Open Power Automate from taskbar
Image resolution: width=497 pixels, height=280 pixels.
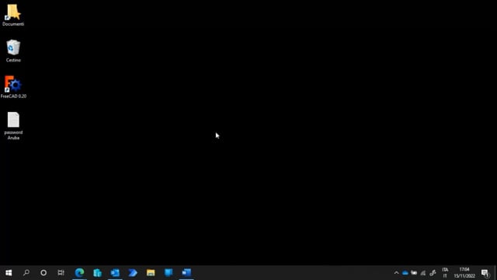[x=133, y=273]
